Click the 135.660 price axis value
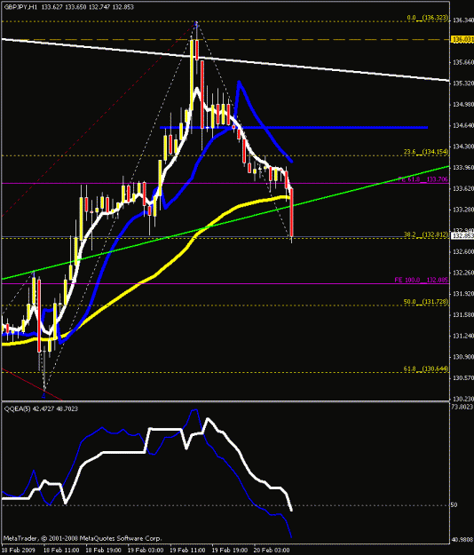Image resolution: width=474 pixels, height=555 pixels. tap(462, 62)
